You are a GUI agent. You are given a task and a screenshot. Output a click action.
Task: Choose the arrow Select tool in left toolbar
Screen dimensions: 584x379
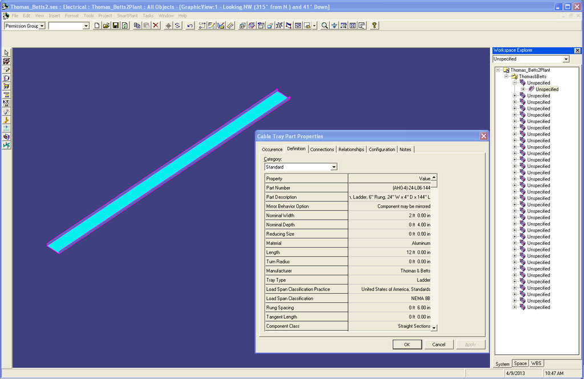coord(6,52)
